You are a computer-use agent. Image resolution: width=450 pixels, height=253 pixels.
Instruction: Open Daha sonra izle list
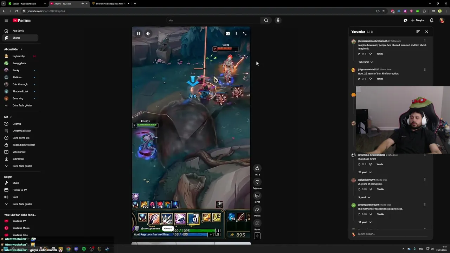(x=20, y=138)
